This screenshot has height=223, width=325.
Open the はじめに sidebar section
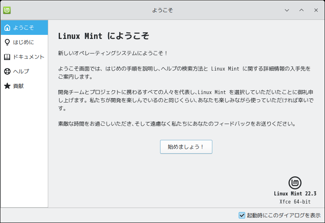click(24, 42)
